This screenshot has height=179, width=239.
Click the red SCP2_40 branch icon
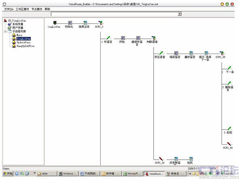point(229,144)
